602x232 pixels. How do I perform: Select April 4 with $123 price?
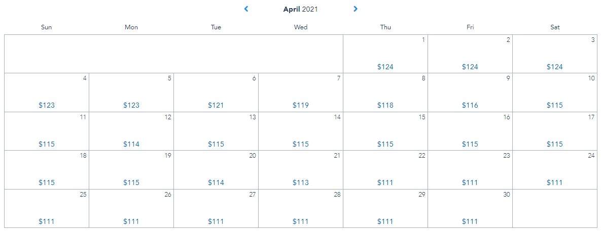[47, 92]
